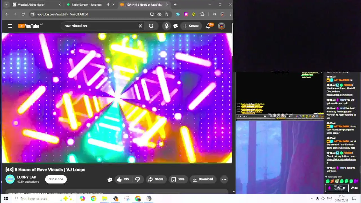This screenshot has height=203, width=361.
Task: Run the YouTube search magnifier button
Action: [x=151, y=26]
